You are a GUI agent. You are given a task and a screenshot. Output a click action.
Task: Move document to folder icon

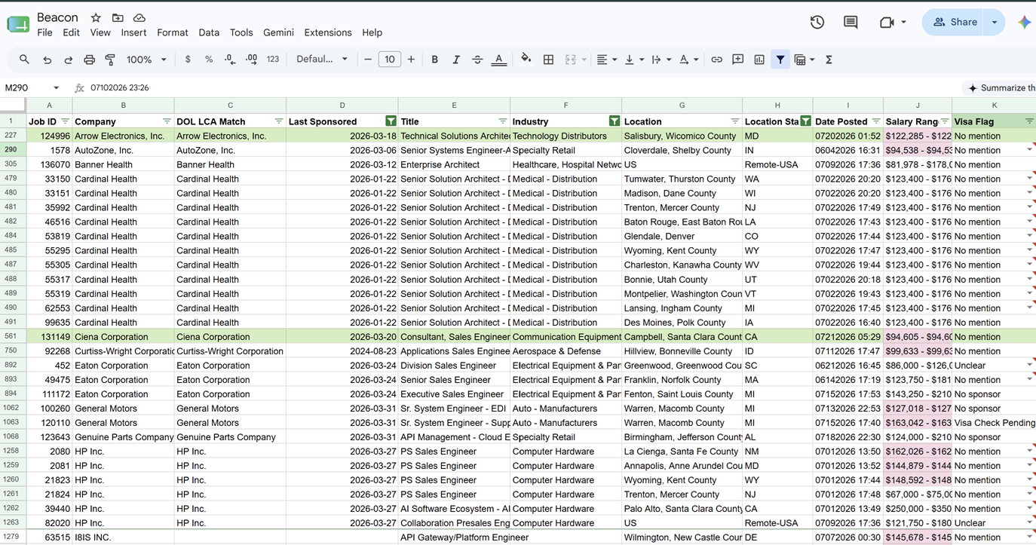118,17
